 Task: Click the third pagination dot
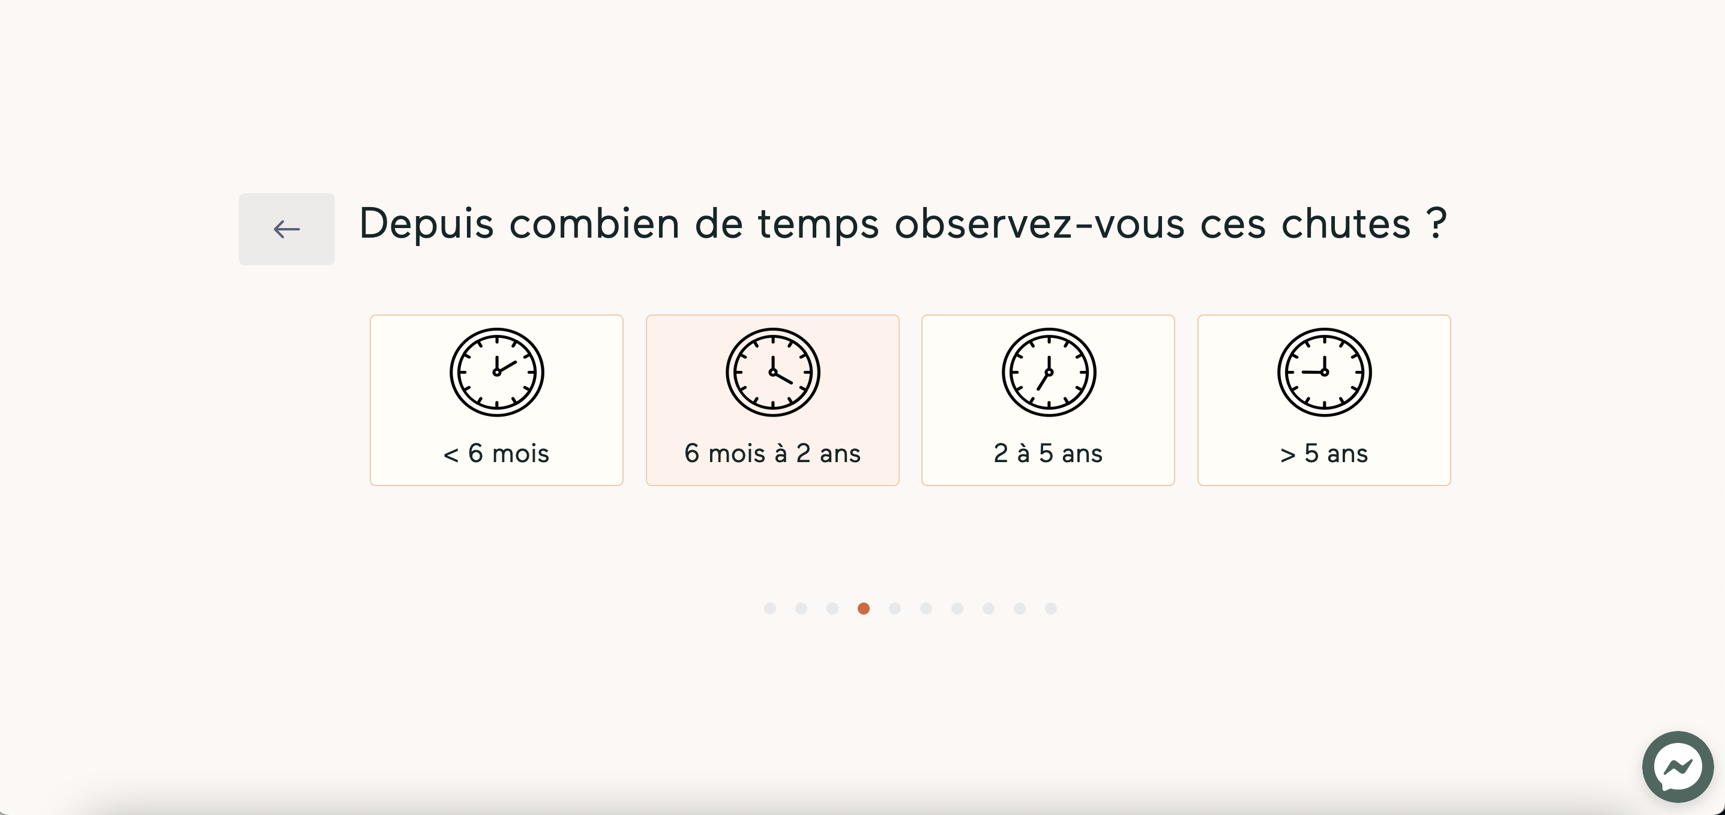click(832, 608)
